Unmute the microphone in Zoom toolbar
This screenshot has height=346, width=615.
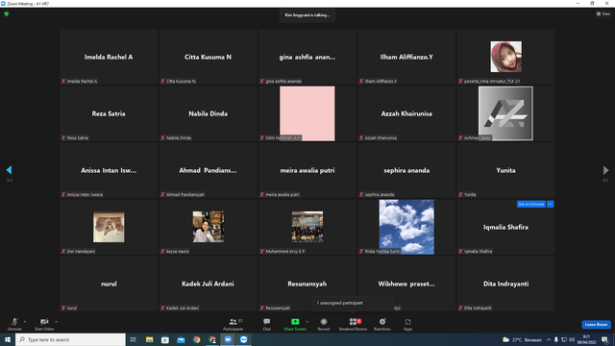(x=14, y=324)
